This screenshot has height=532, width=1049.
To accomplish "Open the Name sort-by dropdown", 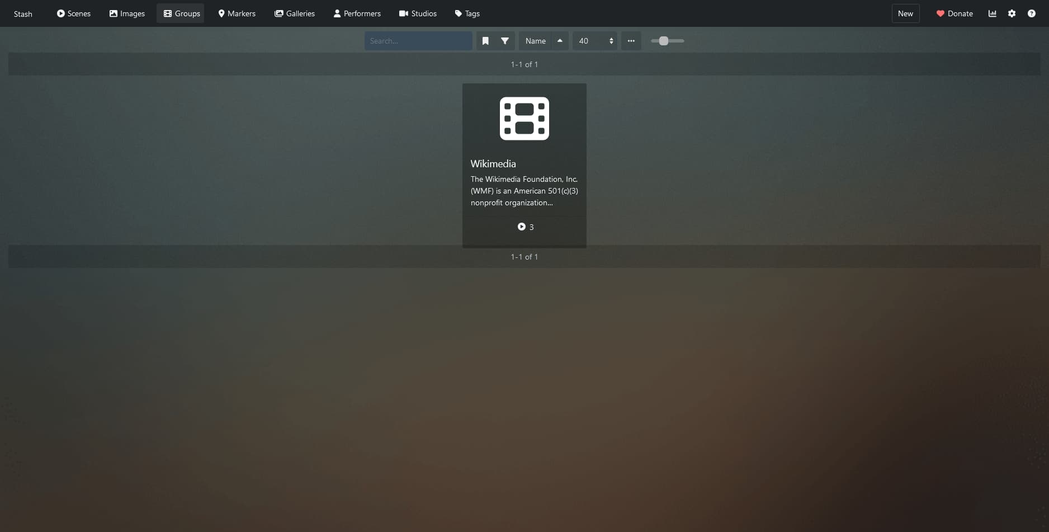I will point(535,41).
